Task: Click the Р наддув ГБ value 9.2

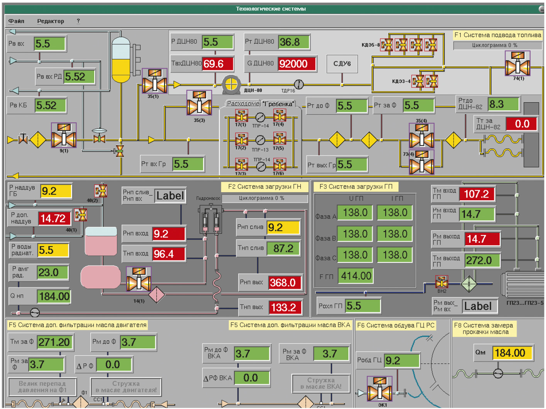Action: [56, 191]
